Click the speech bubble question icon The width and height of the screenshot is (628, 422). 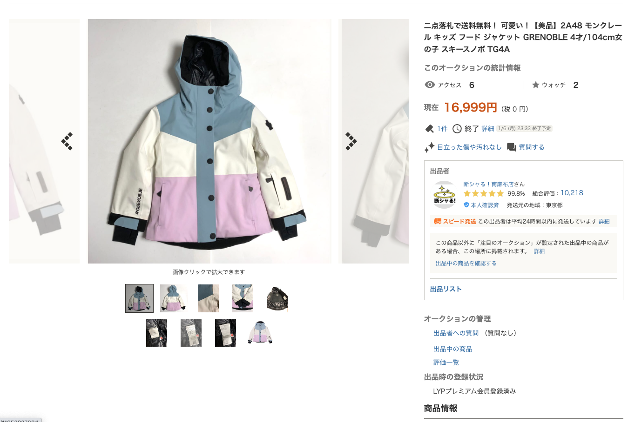coord(511,147)
